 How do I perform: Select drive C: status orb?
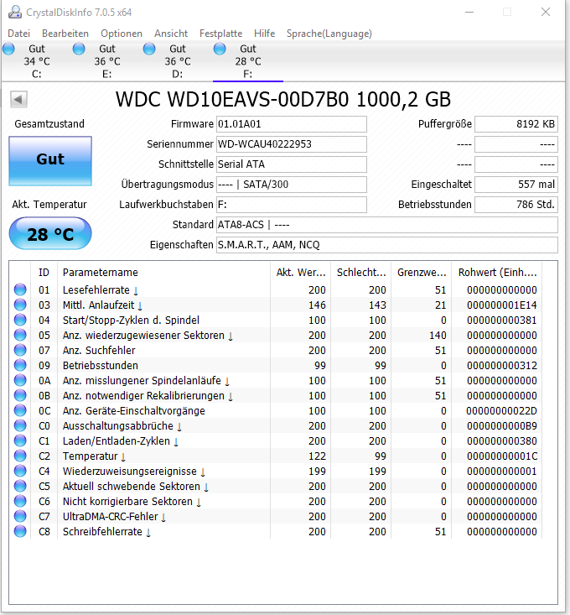pyautogui.click(x=9, y=50)
